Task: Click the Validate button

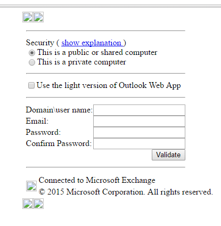Action: [x=168, y=155]
